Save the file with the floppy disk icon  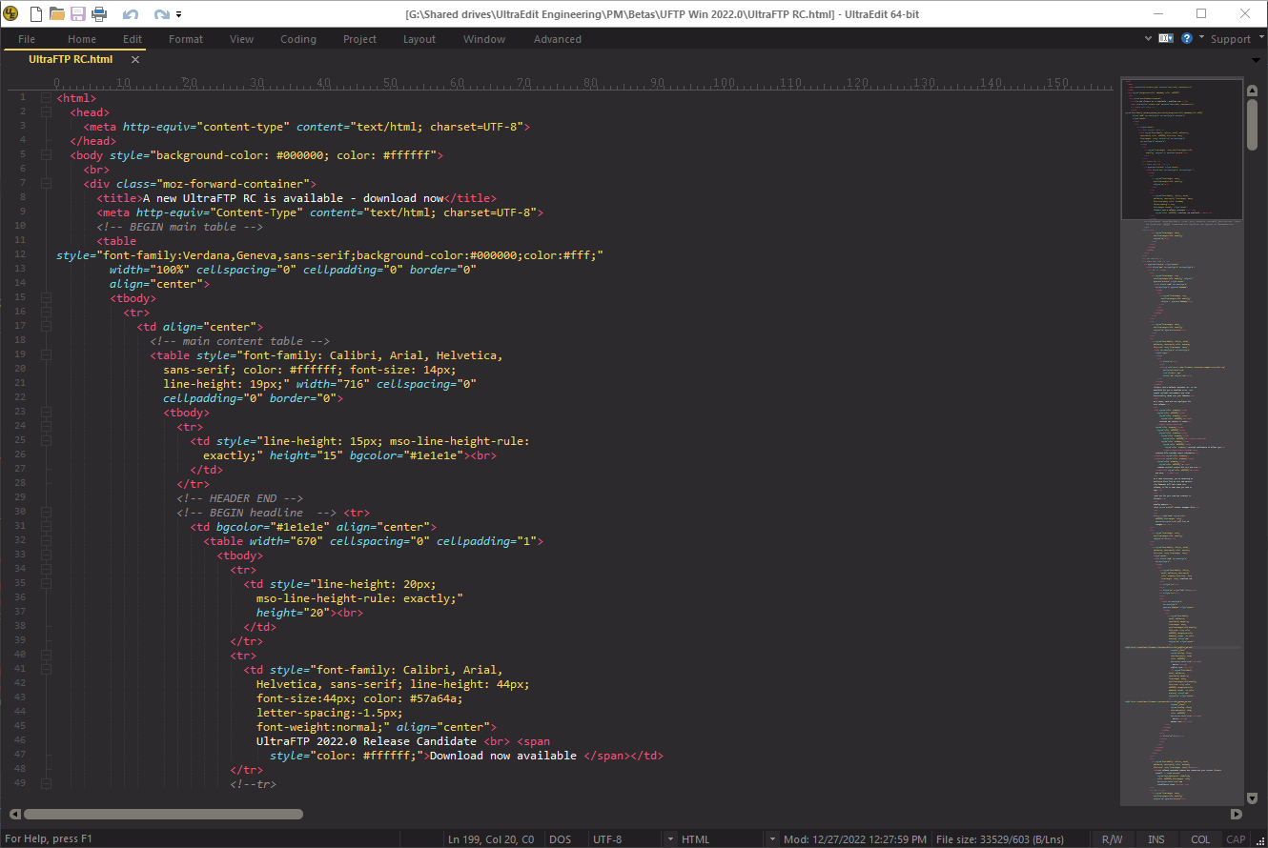[78, 13]
